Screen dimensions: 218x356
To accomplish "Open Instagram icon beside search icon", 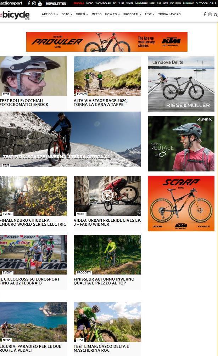I will (x=210, y=15).
